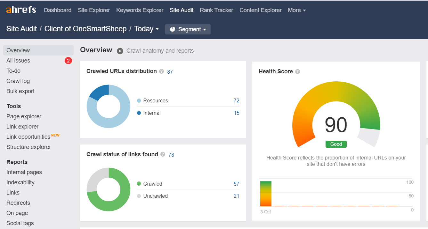Click the Uncrawled count 21
Screen dimensions: 428x229
coord(237,196)
